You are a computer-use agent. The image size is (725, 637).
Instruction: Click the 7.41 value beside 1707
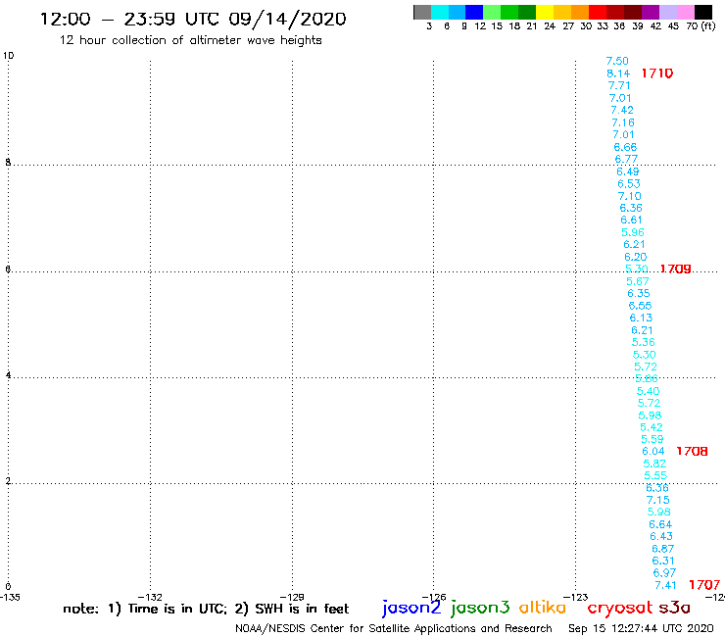point(666,586)
